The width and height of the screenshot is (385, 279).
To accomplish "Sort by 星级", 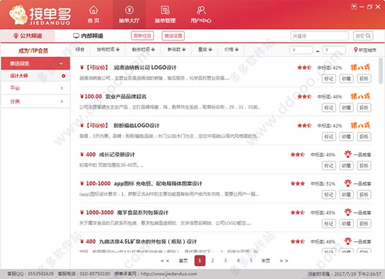I will point(205,50).
